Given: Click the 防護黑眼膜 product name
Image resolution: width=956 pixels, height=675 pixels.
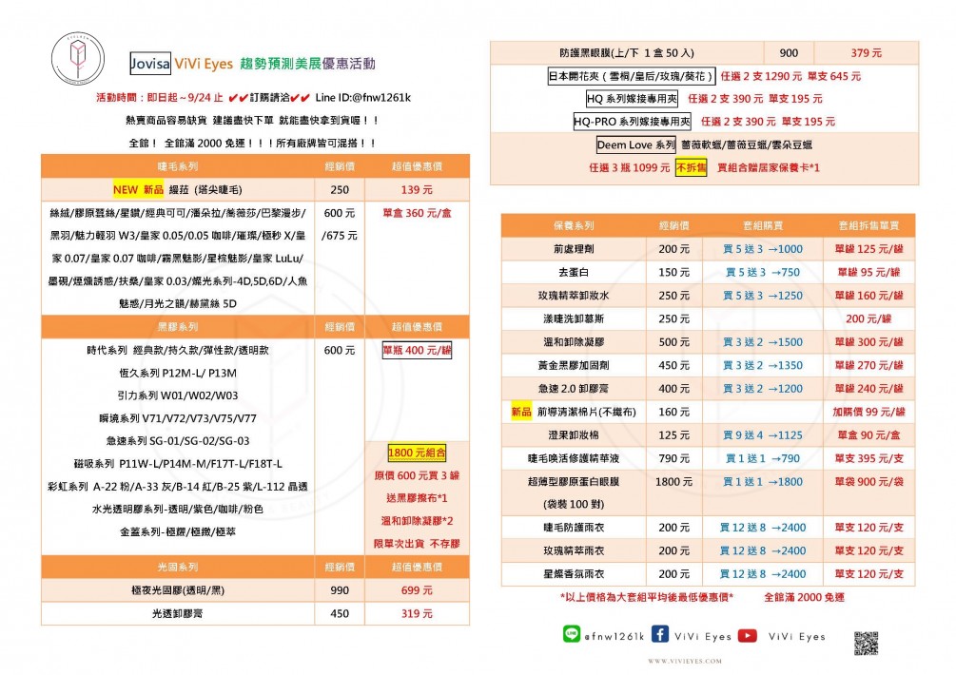Looking at the screenshot, I should pos(626,53).
